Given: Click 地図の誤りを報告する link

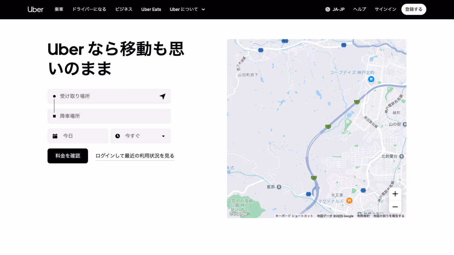Looking at the screenshot, I should tap(389, 216).
